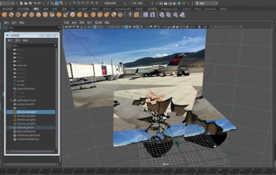Click the camera icon beside camera1
The width and height of the screenshot is (276, 175).
tap(15, 65)
